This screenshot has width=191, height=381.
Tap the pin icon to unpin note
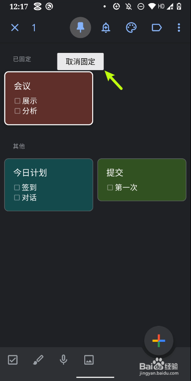coord(80,28)
